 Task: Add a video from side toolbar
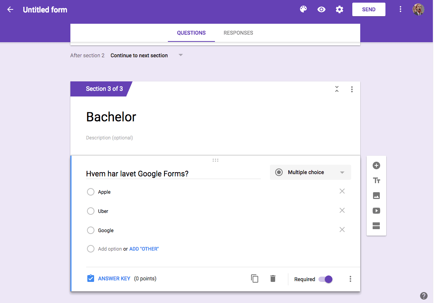376,211
